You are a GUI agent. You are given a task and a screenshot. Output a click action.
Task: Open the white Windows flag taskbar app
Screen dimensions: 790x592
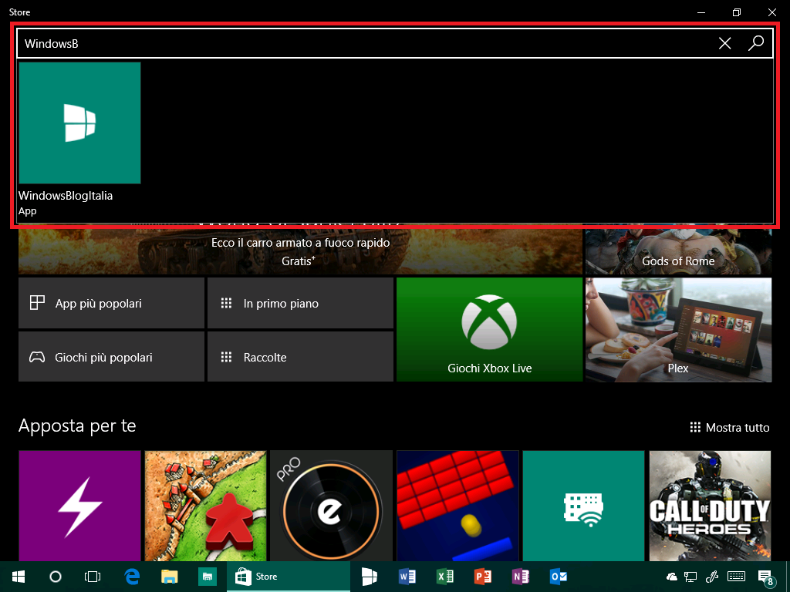click(370, 577)
